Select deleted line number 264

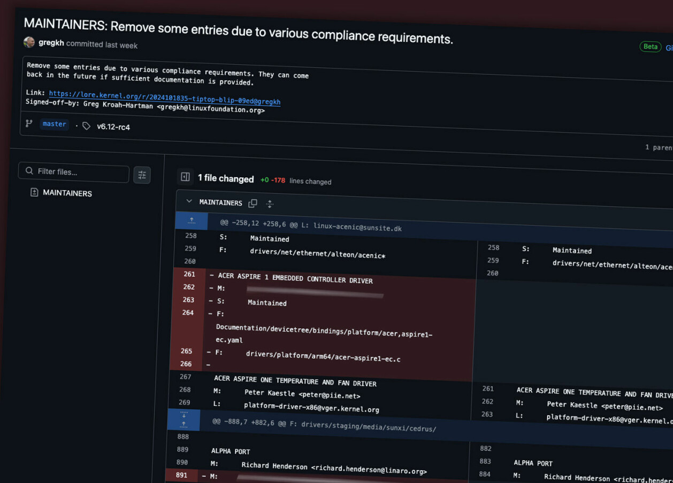coord(188,313)
